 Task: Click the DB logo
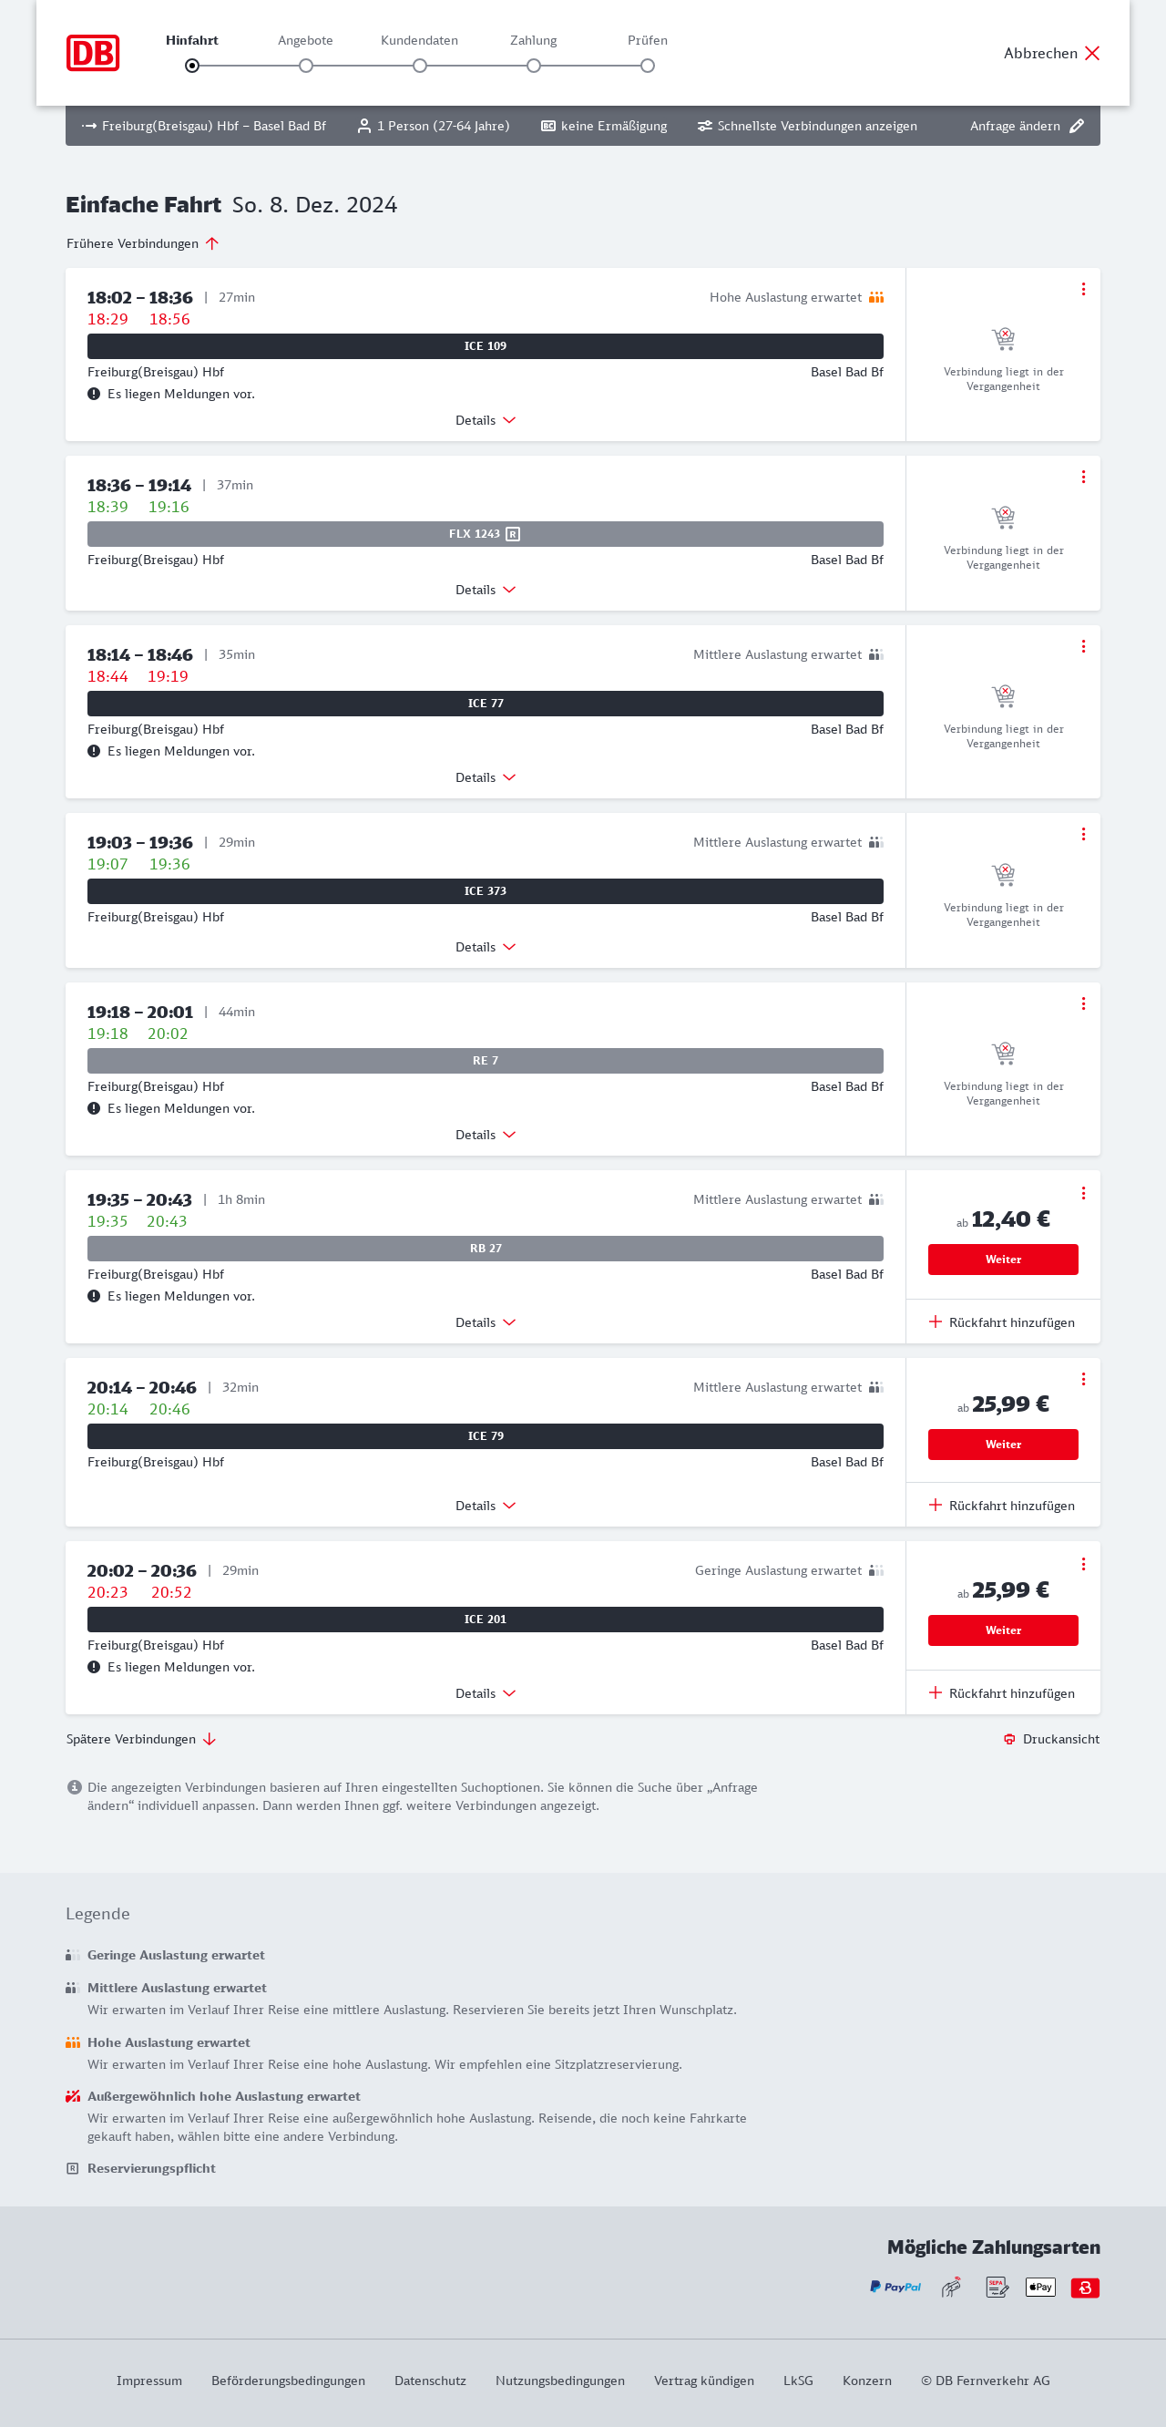click(x=92, y=53)
